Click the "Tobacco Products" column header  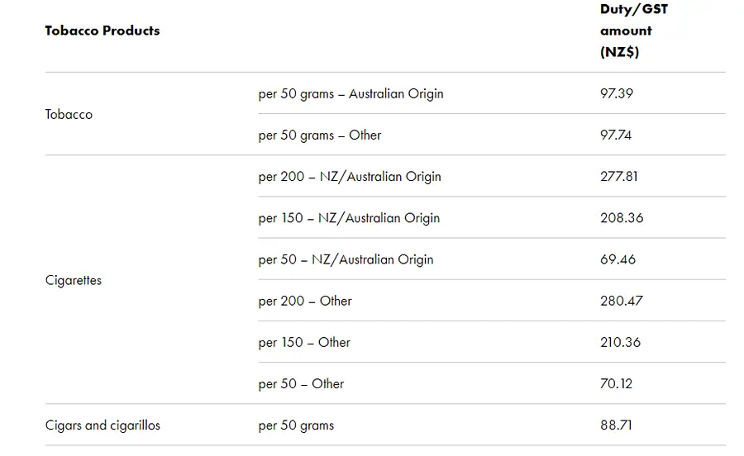(x=103, y=31)
